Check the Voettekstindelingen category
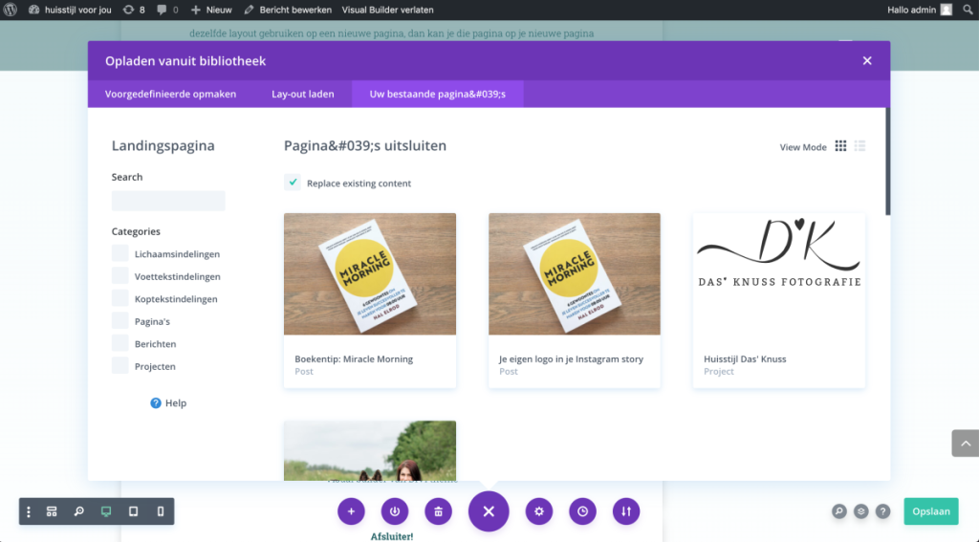Viewport: 979px width, 542px height. pyautogui.click(x=120, y=275)
